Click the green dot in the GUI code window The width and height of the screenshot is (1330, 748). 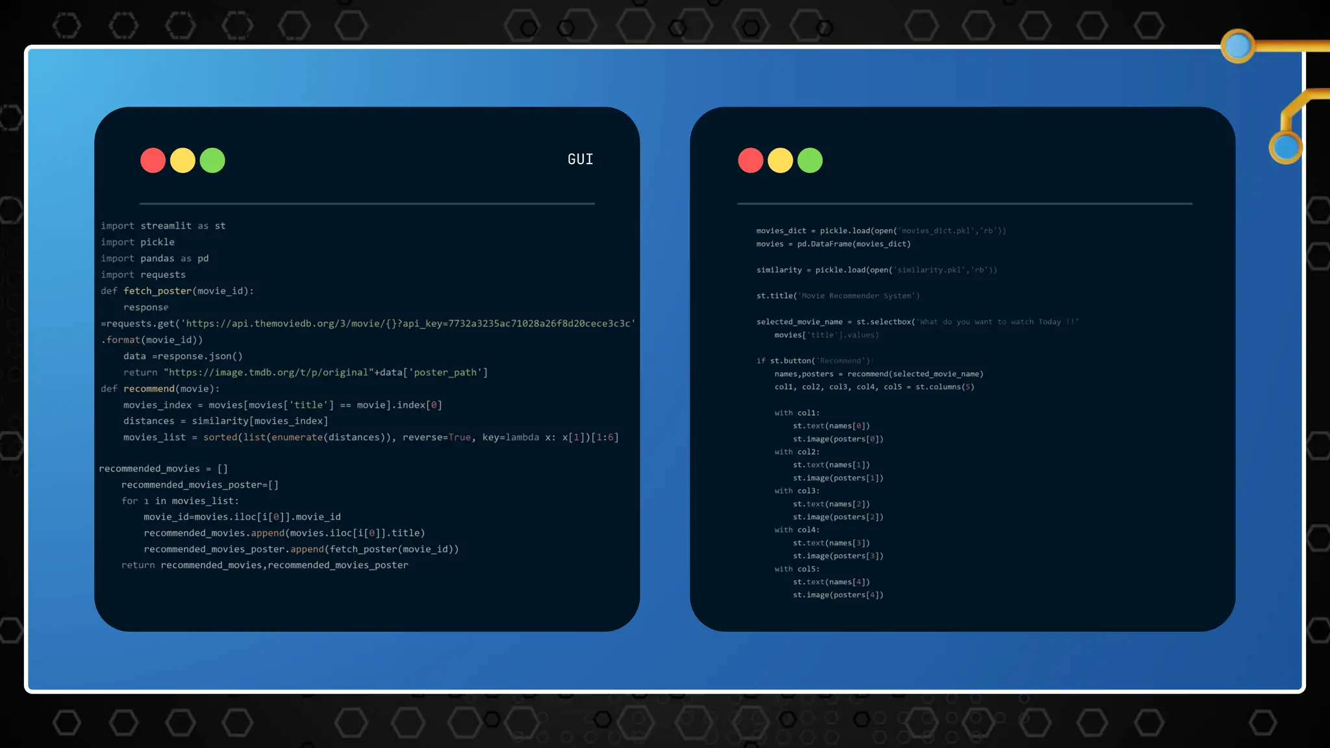coord(212,160)
